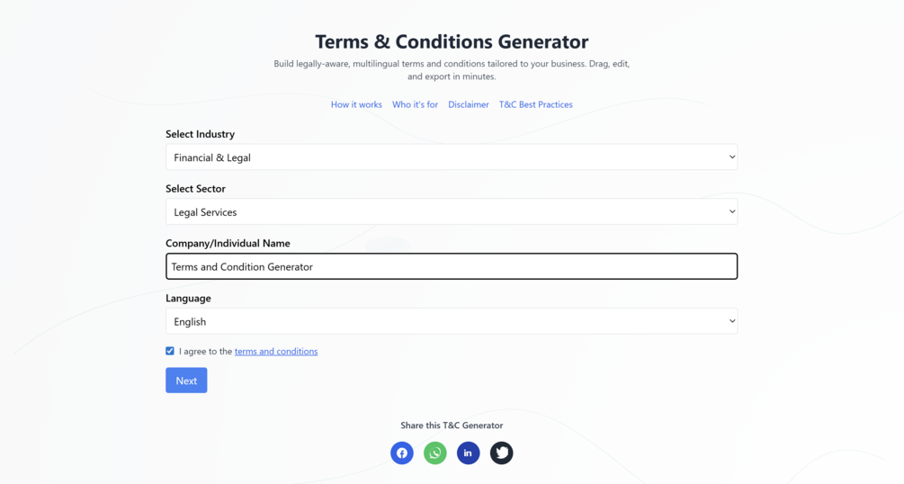This screenshot has height=484, width=904.
Task: Open the Select Industry dropdown
Action: click(x=451, y=157)
